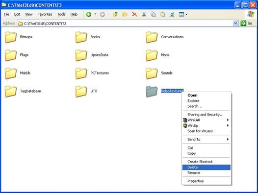Image resolution: width=258 pixels, height=193 pixels.
Task: Select the highlighted VideoTextures folder icon
Action: coord(152,92)
